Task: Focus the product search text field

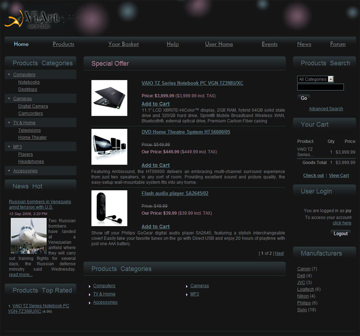Action: (320, 87)
